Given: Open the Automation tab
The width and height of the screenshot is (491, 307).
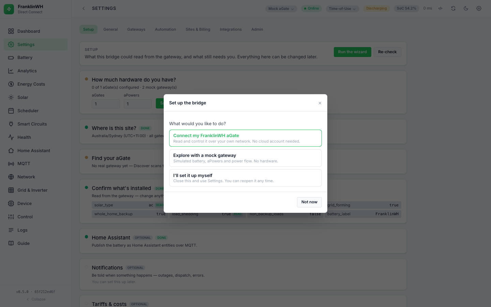Looking at the screenshot, I should [x=165, y=29].
